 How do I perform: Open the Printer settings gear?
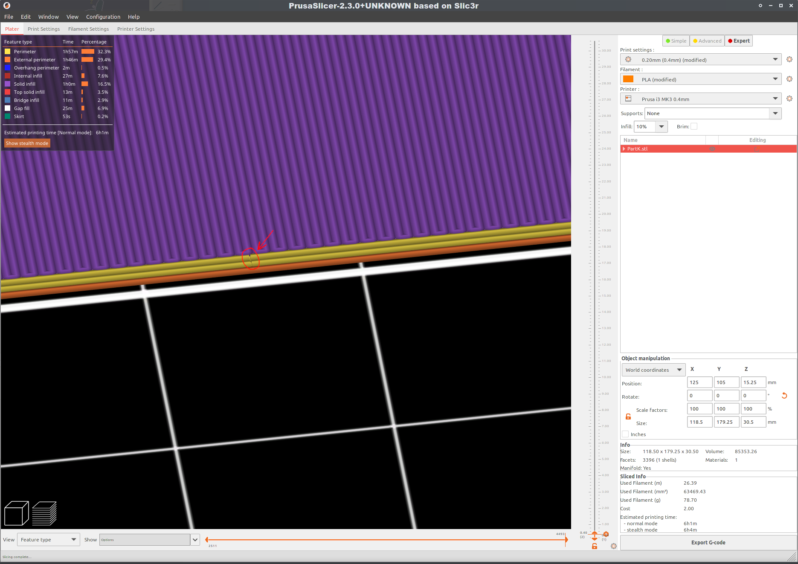point(789,98)
